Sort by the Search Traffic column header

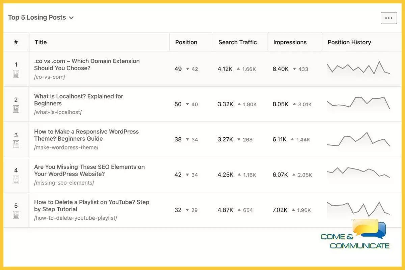238,42
